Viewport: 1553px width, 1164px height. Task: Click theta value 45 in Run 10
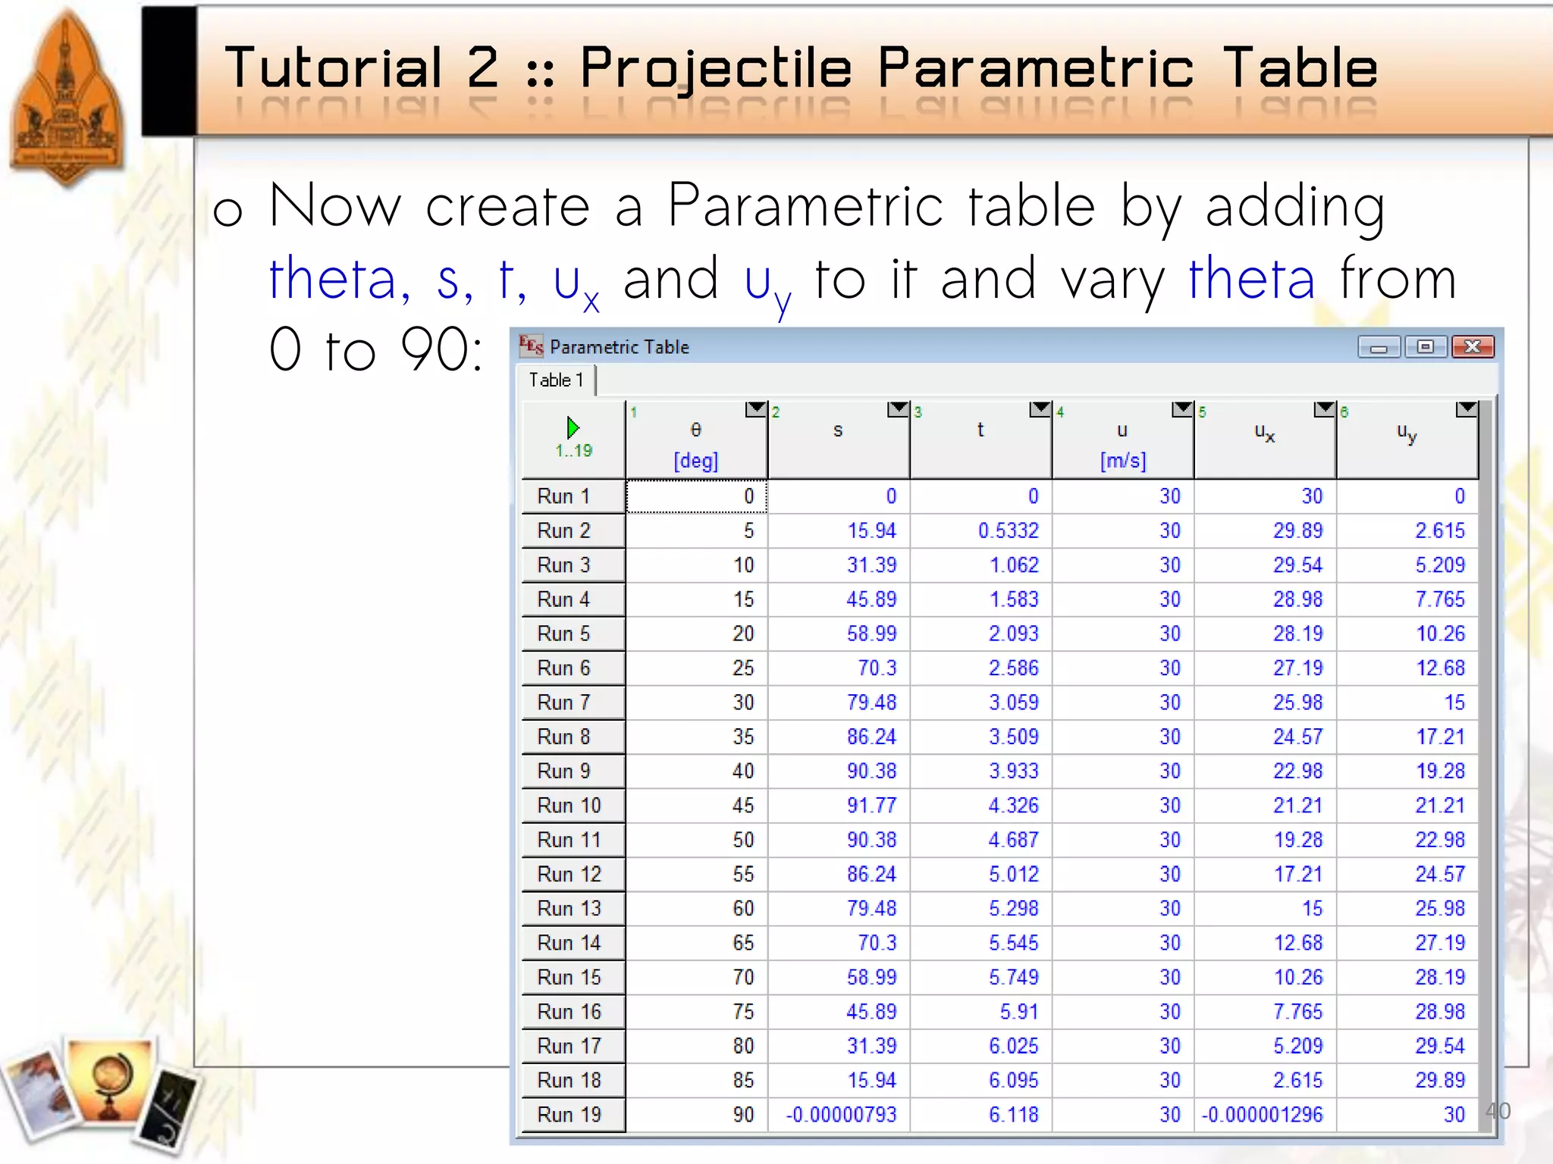click(x=743, y=806)
